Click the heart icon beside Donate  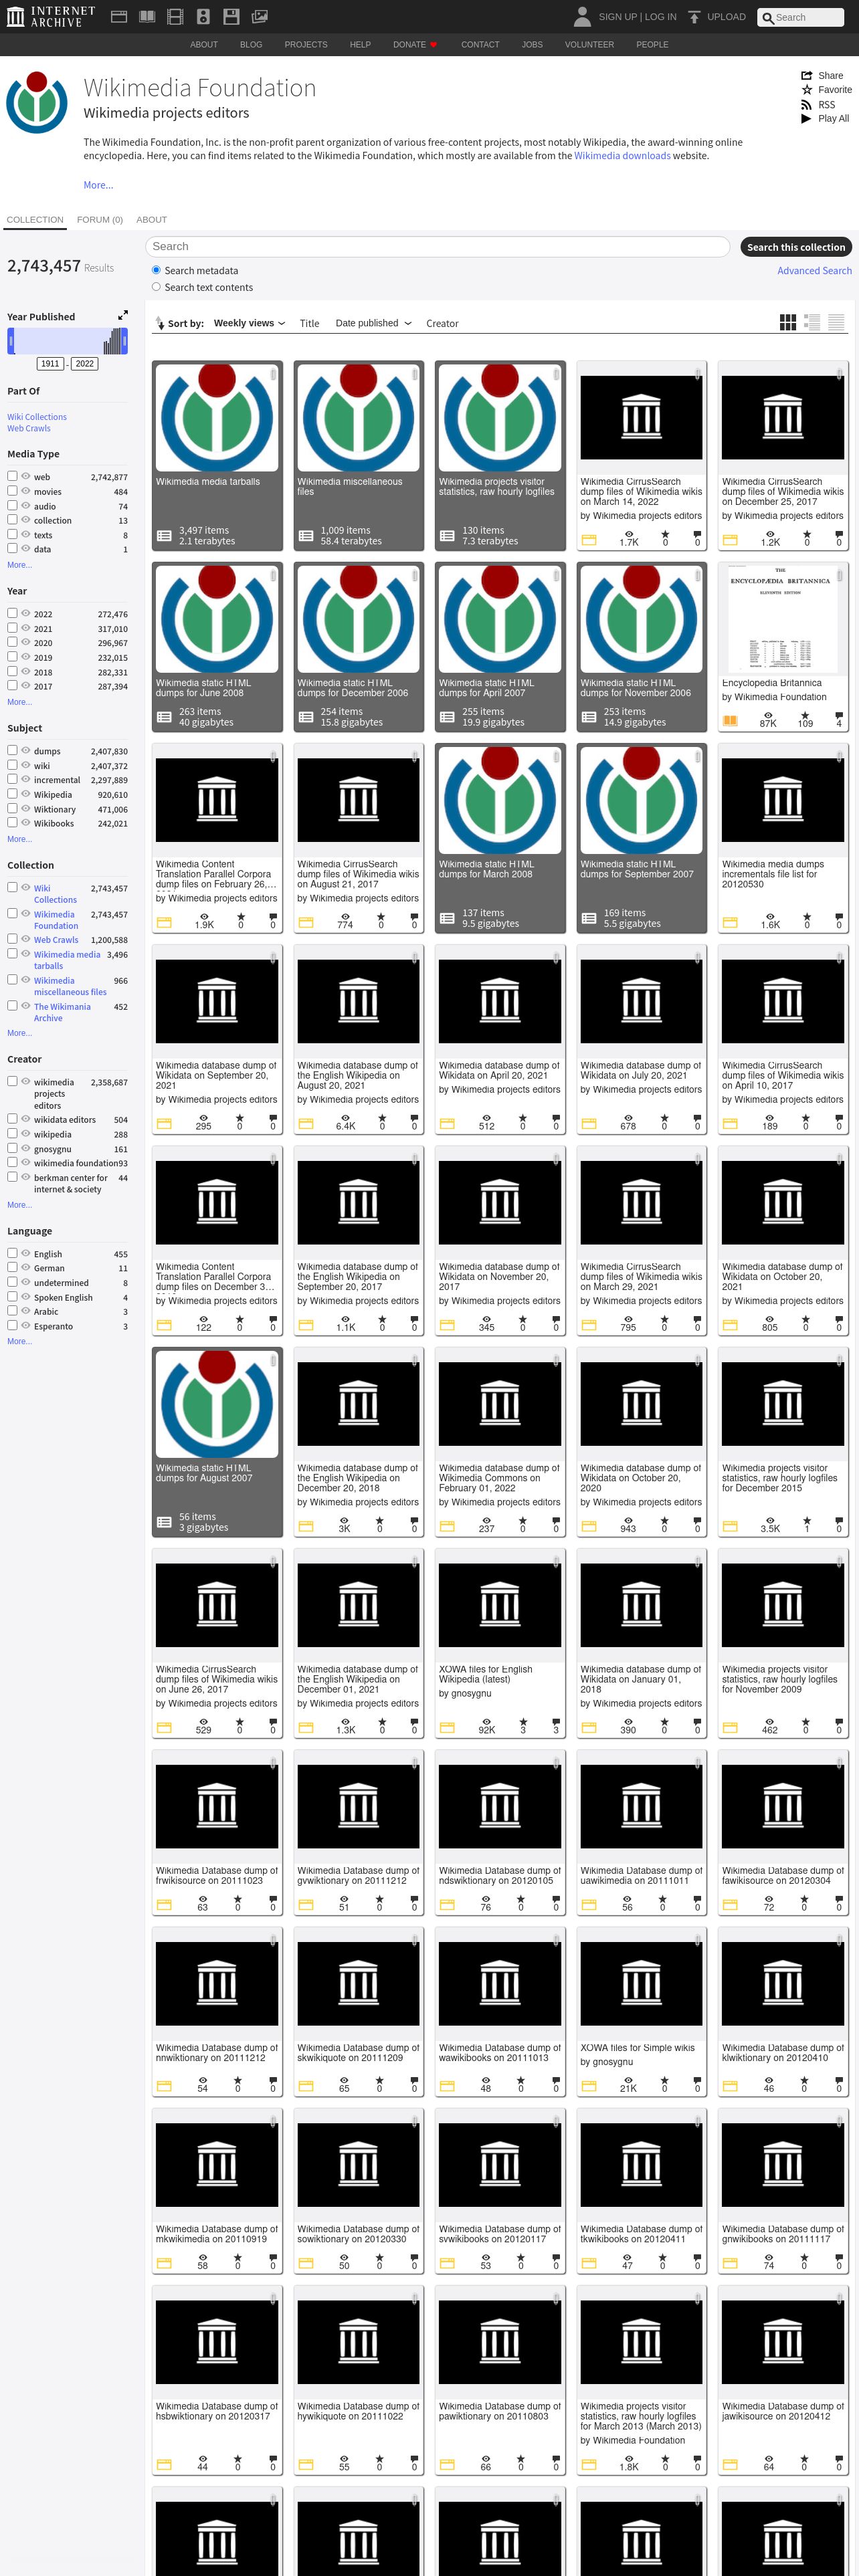coord(433,44)
